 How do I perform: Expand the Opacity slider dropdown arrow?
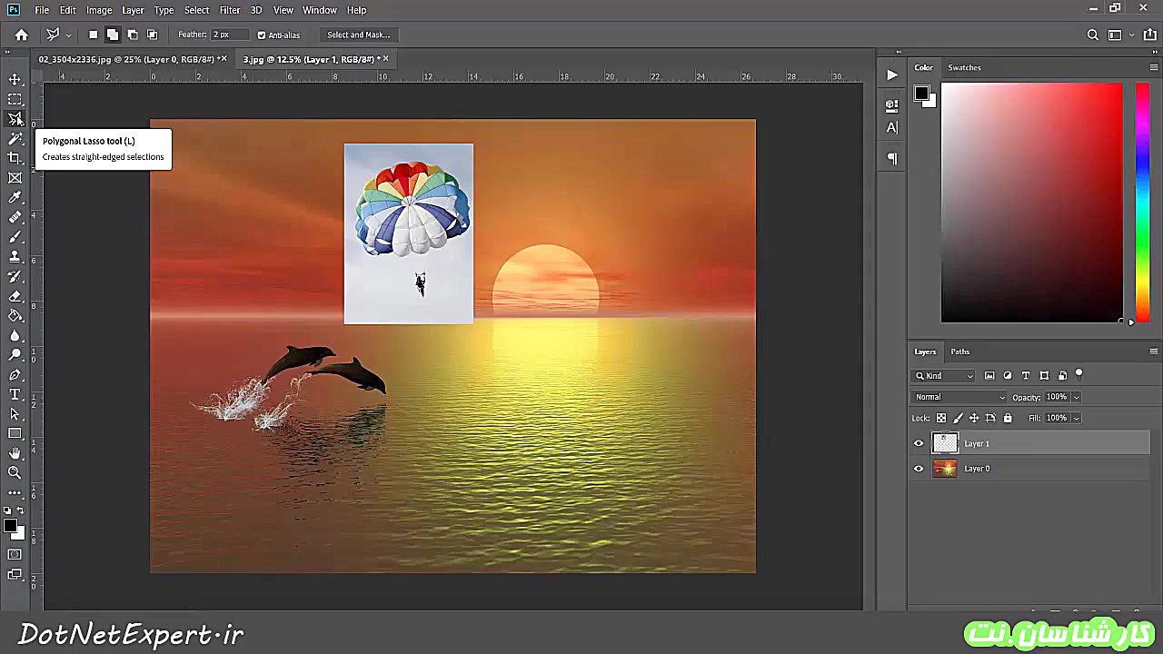pyautogui.click(x=1076, y=397)
